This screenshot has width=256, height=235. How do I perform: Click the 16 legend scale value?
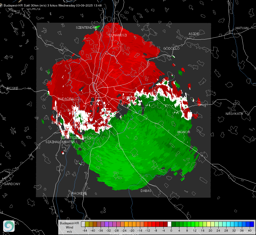coord(203,231)
